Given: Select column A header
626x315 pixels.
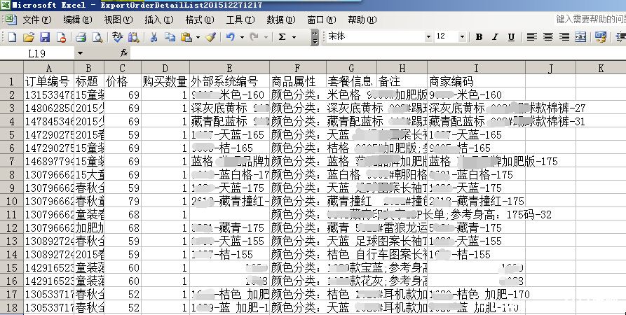Looking at the screenshot, I should click(48, 68).
